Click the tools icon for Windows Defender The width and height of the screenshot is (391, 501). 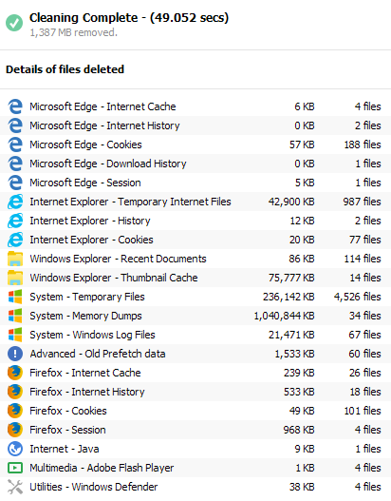click(15, 487)
